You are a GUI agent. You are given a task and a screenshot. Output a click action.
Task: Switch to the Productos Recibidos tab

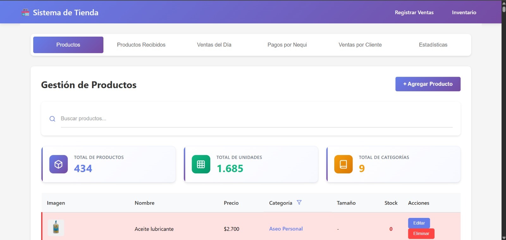[x=141, y=45]
